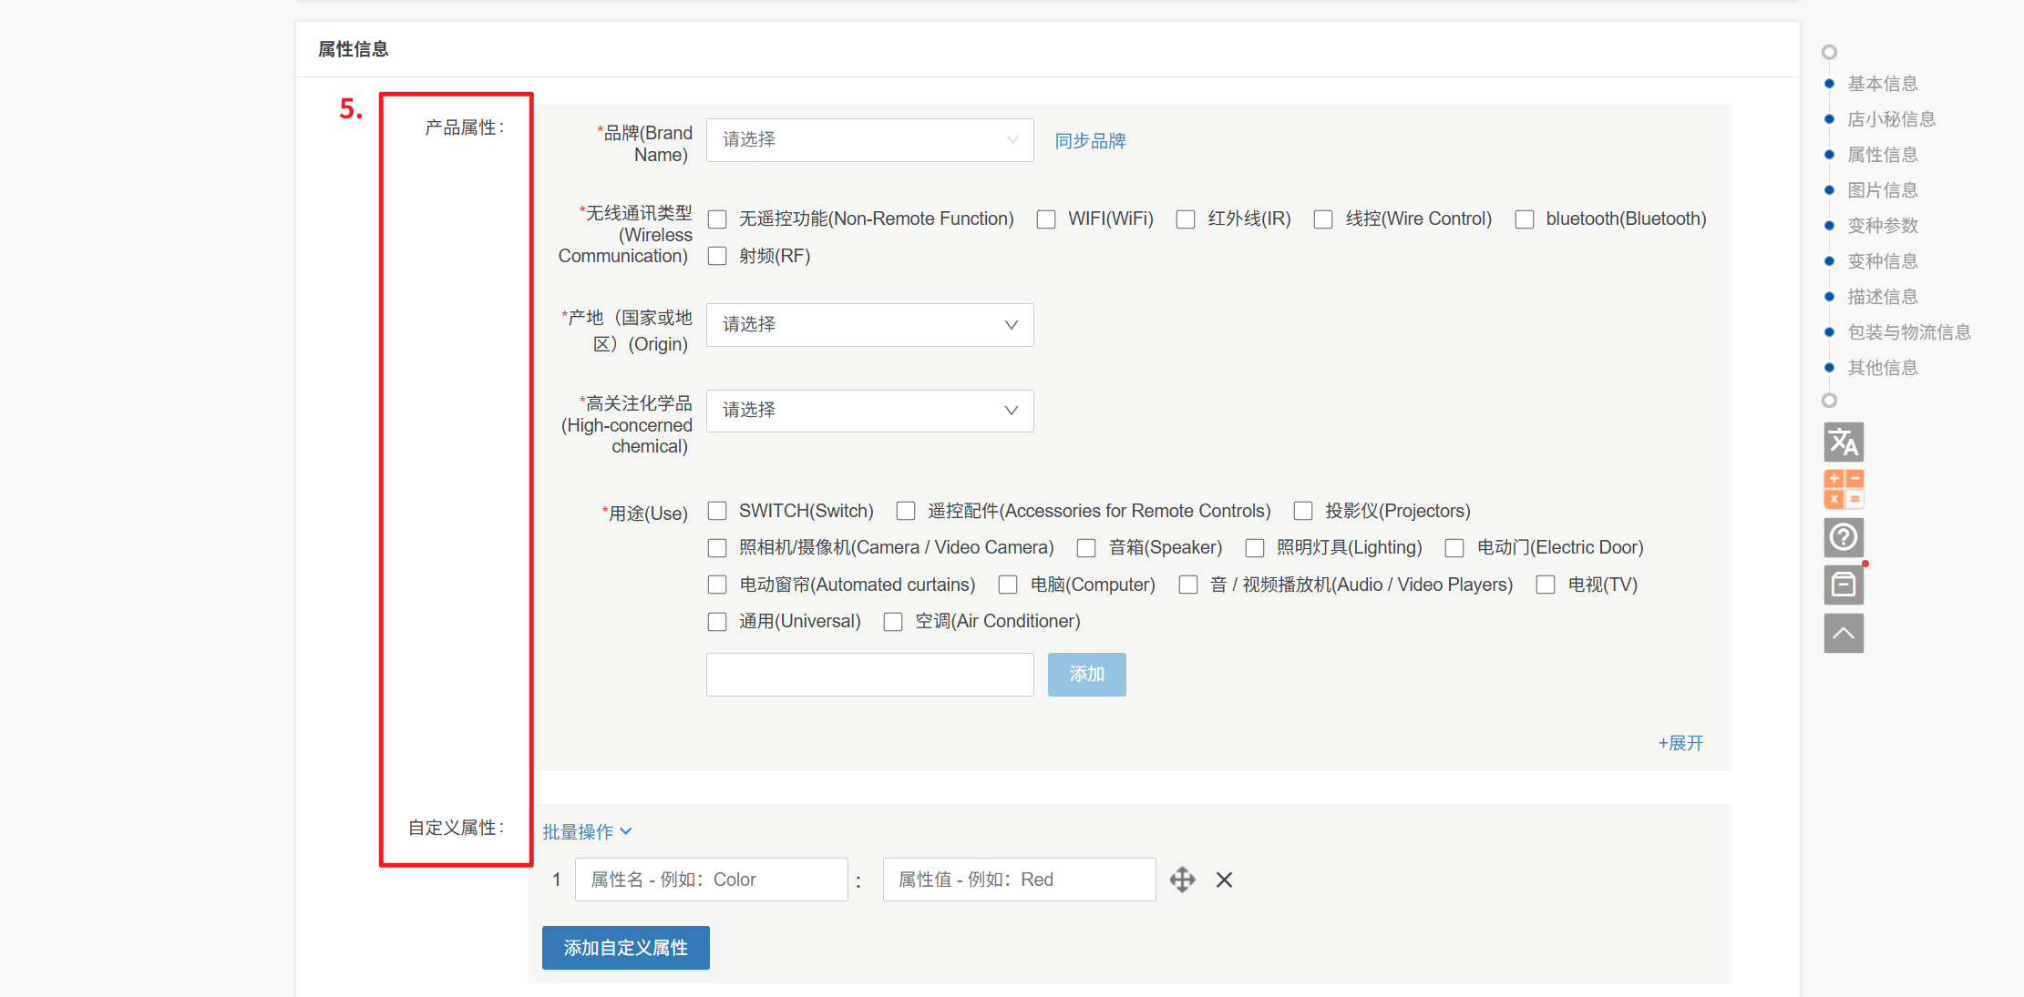The width and height of the screenshot is (2024, 997).
Task: Click the help question mark icon
Action: tap(1843, 537)
